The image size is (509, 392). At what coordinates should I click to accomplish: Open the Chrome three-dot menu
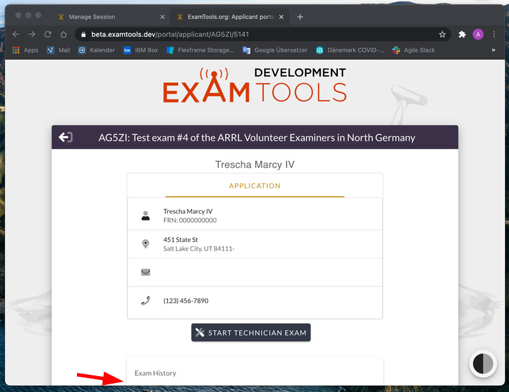pos(494,34)
